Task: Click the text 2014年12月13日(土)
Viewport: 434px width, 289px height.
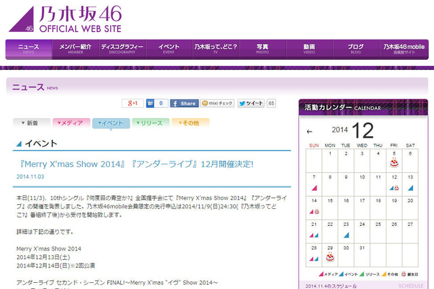Action: 43,257
